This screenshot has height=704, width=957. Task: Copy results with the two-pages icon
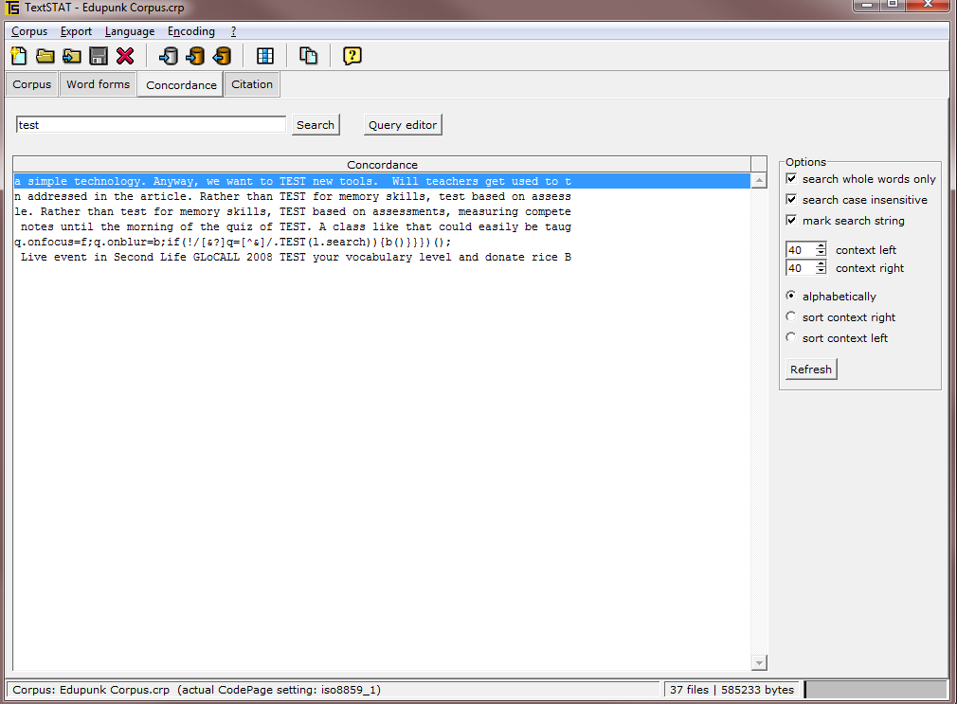pos(308,56)
